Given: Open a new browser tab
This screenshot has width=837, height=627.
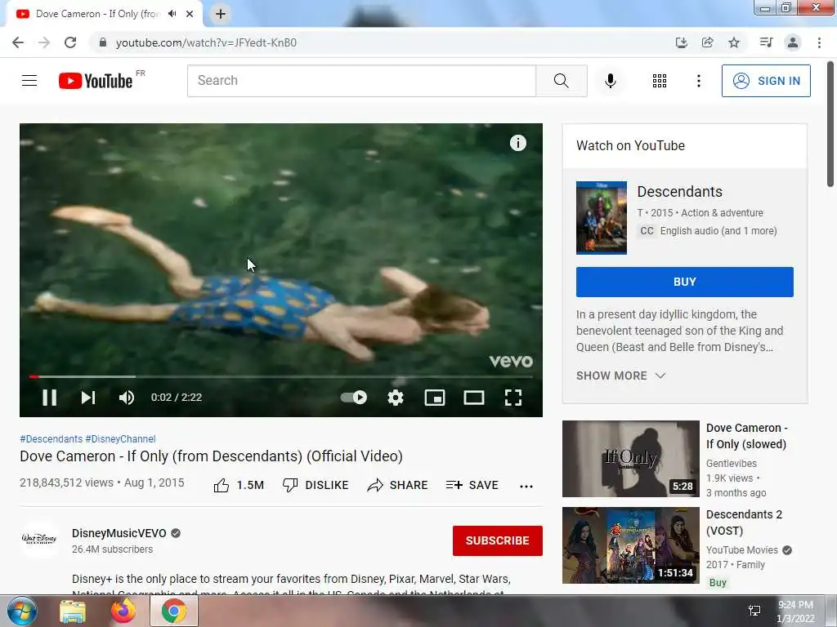Looking at the screenshot, I should (x=221, y=14).
